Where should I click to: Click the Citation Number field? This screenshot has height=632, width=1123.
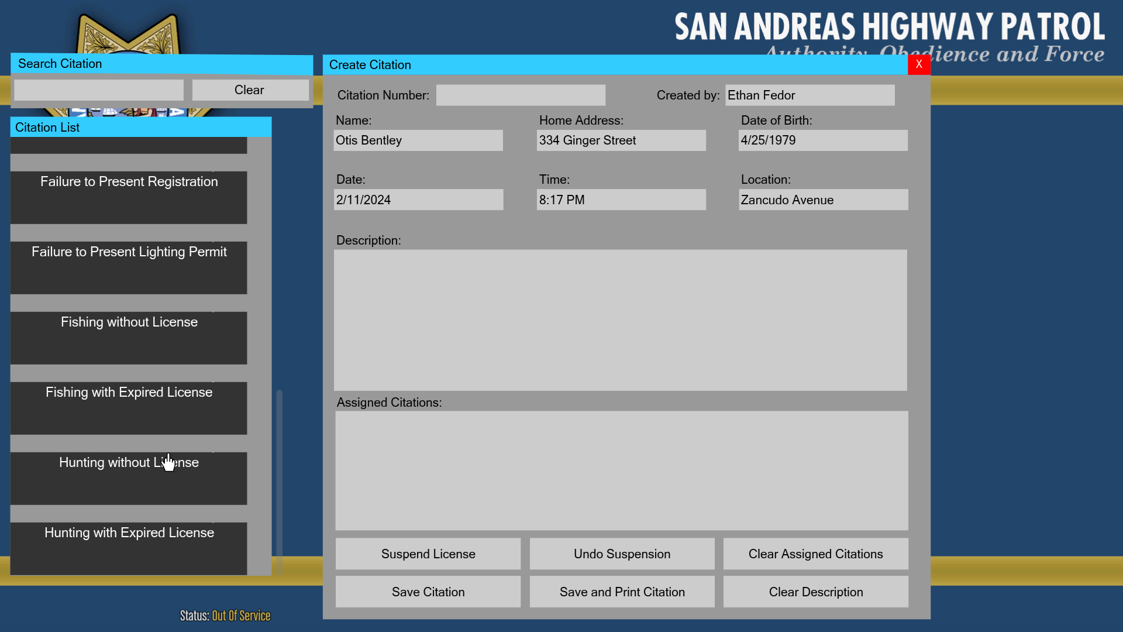[x=521, y=95]
